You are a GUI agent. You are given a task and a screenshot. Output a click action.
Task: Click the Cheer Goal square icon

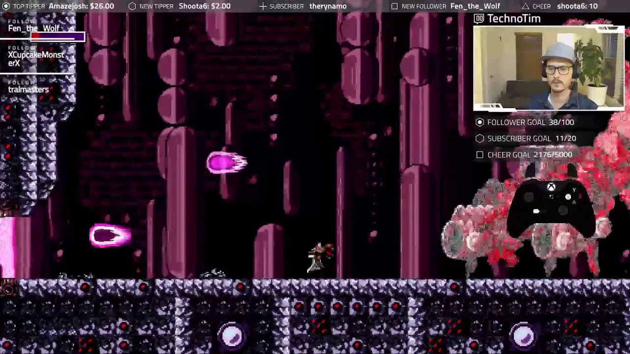[480, 155]
